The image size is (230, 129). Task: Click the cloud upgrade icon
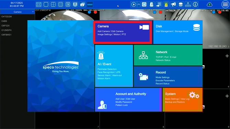tap(209, 4)
